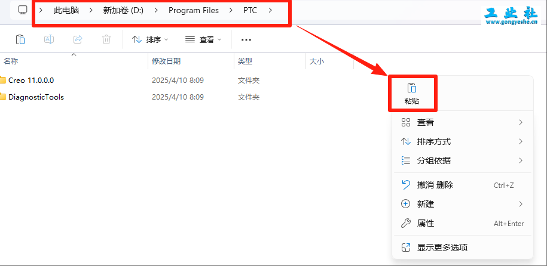Click the DiagnosticTools folder icon
The width and height of the screenshot is (547, 266).
3,97
